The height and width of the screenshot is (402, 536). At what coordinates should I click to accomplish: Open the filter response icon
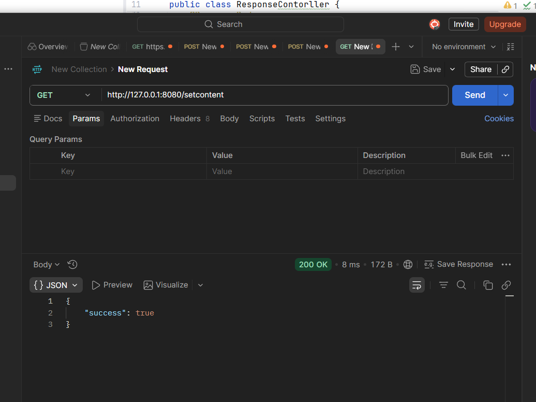pos(443,285)
